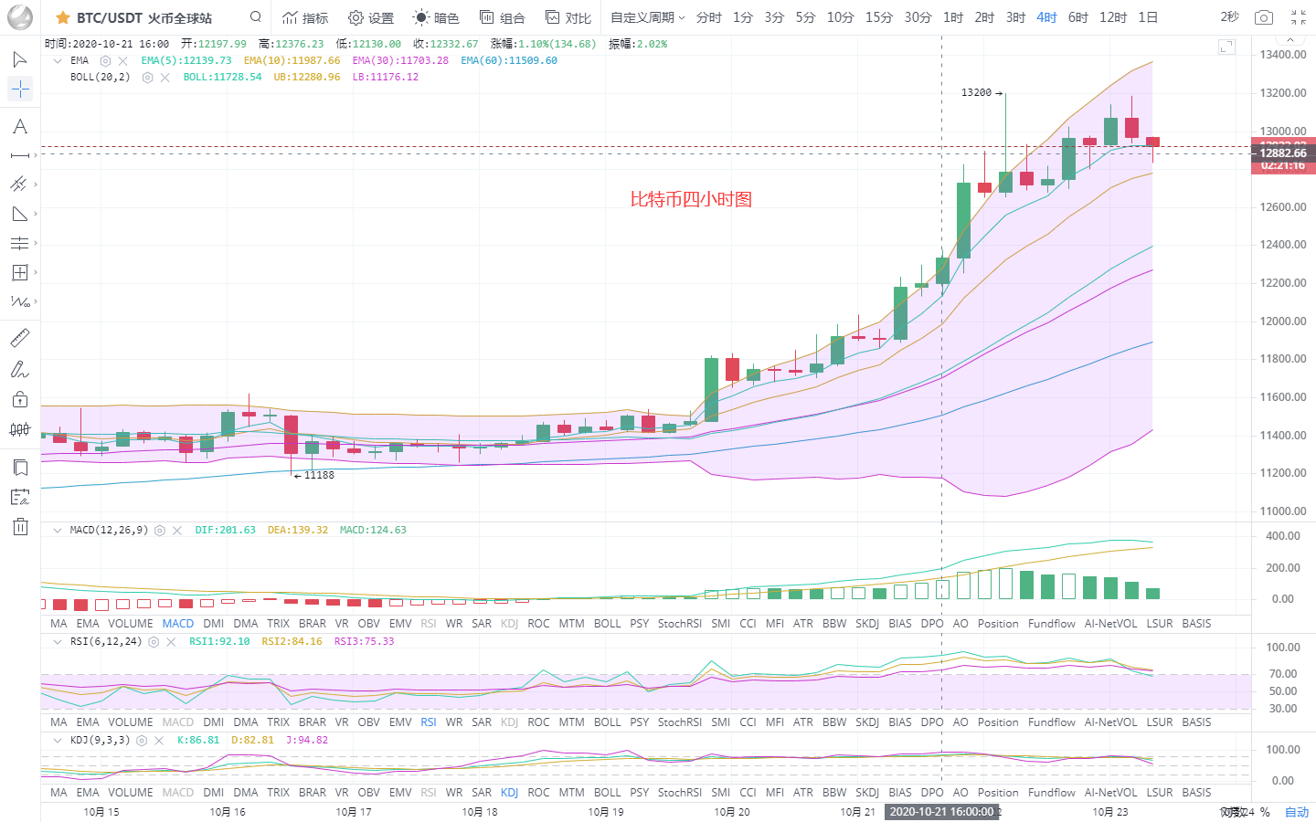This screenshot has height=822, width=1316.
Task: Click the expand-pane icon on the main chart
Action: click(1226, 47)
